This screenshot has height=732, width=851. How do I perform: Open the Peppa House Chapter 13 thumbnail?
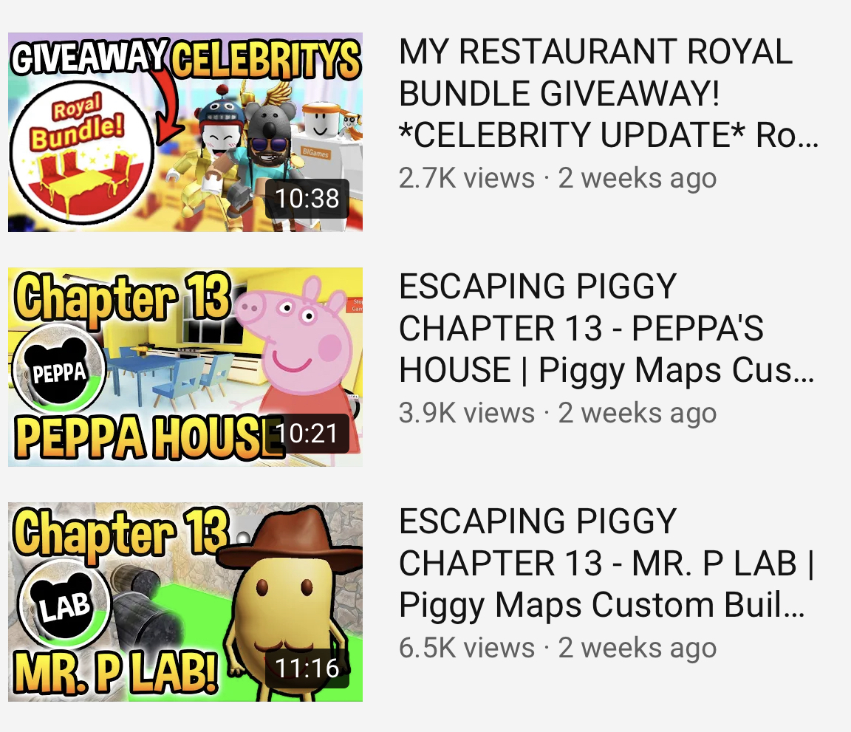(x=185, y=367)
